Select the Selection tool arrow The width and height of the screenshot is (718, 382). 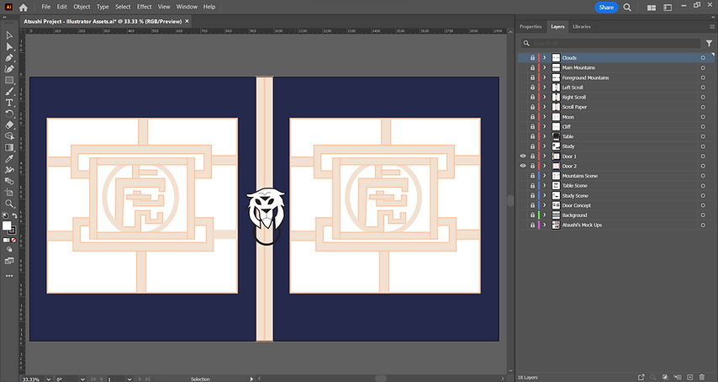9,35
